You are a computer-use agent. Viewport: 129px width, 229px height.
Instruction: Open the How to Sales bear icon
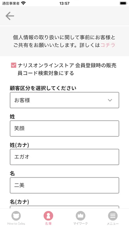16,216
